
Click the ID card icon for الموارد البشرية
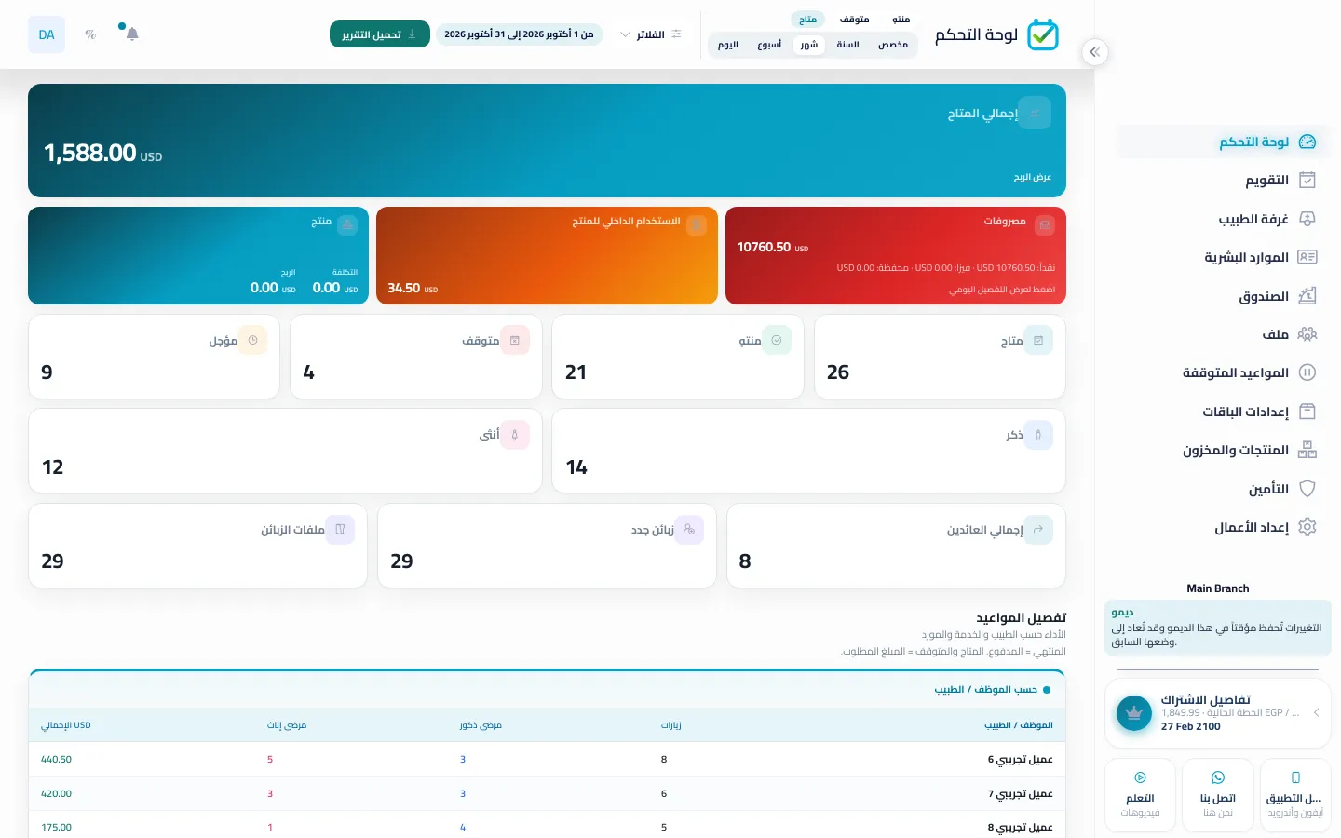tap(1307, 257)
